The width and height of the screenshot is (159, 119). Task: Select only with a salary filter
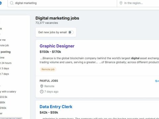tap(8, 92)
